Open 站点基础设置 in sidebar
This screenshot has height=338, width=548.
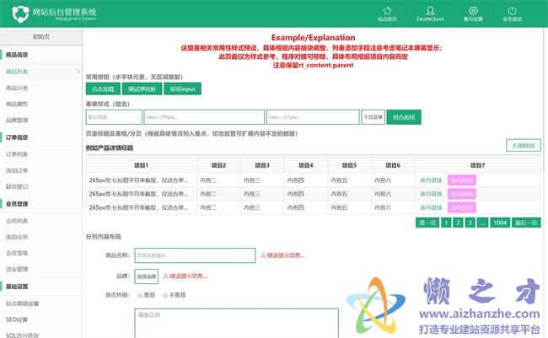[23, 303]
